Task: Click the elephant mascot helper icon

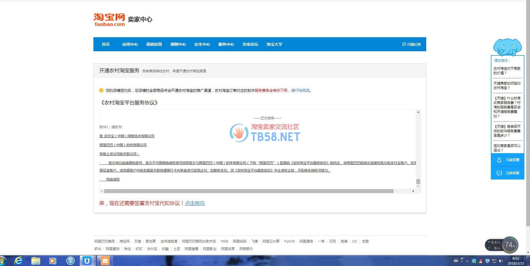Action: coord(507,47)
